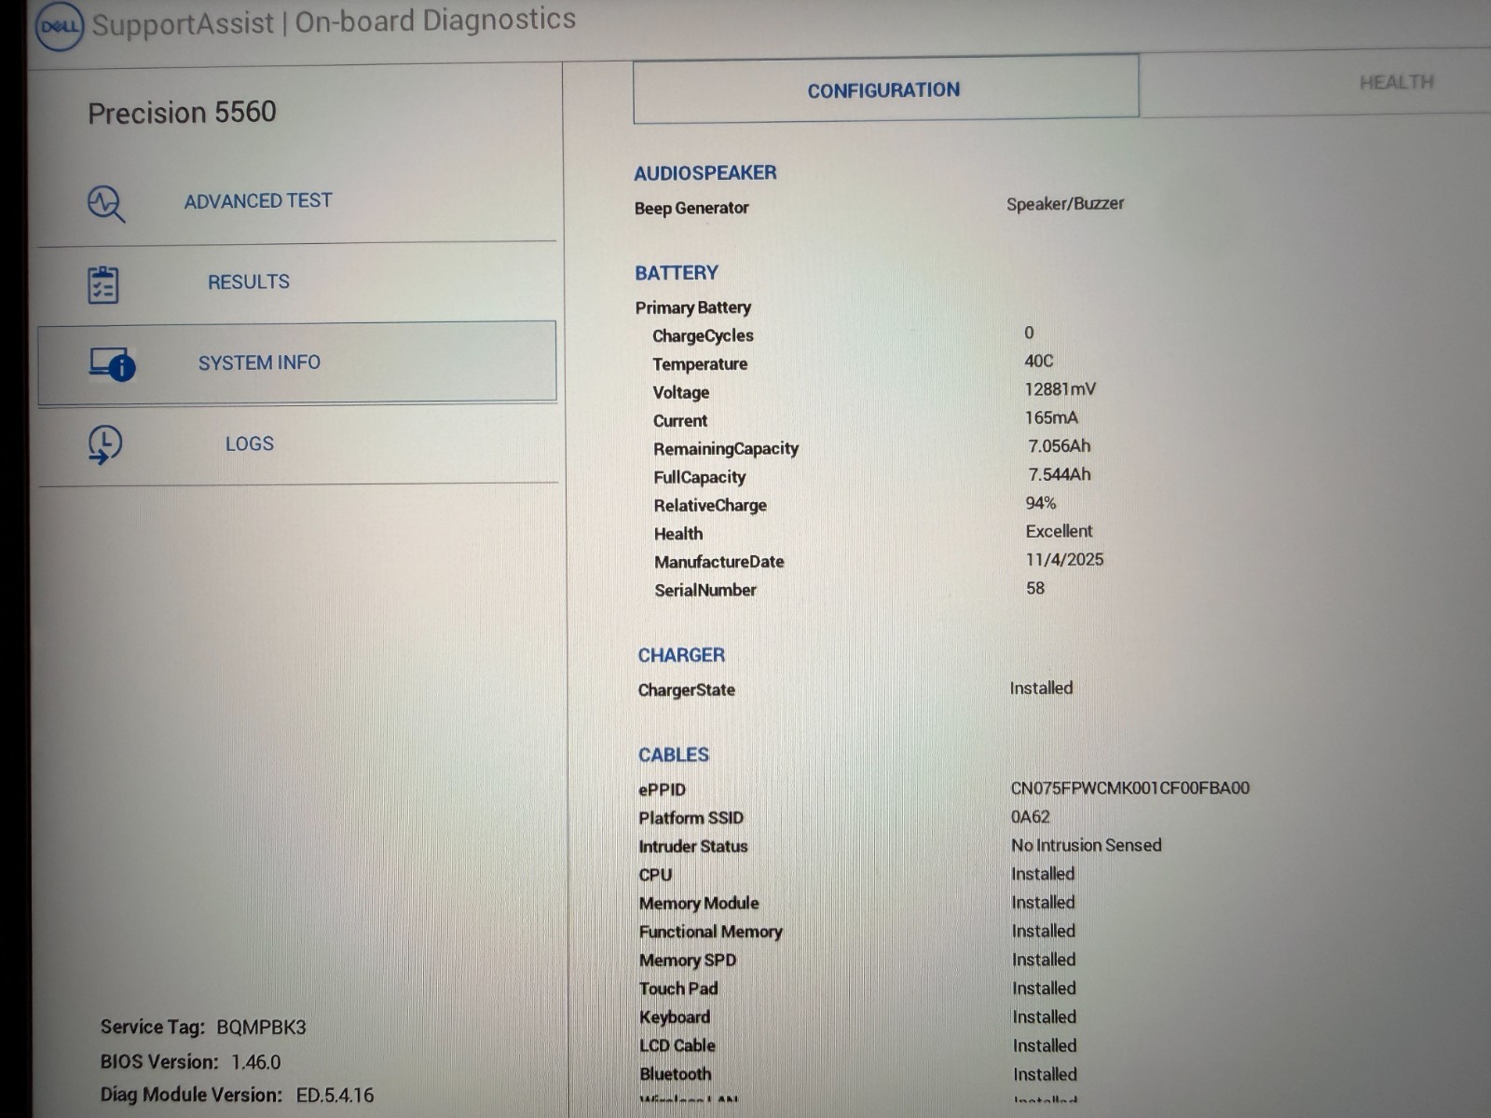Click the Advanced Test magnifier icon

(x=105, y=203)
